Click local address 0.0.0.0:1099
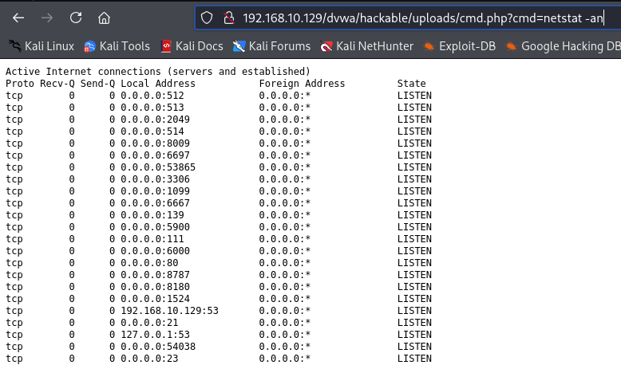The image size is (621, 365). tap(155, 191)
